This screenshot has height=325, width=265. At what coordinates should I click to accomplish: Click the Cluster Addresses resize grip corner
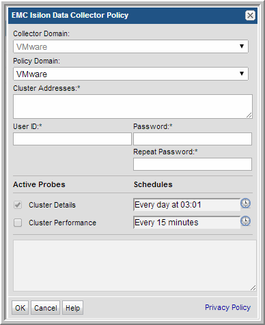[249, 115]
